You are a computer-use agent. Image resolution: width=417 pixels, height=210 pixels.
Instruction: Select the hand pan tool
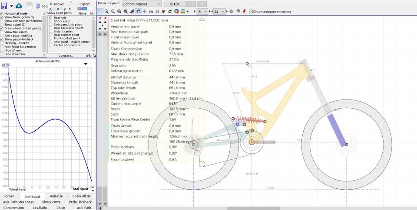click(138, 11)
